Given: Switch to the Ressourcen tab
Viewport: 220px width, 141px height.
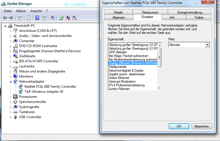Looking at the screenshot, I should [x=150, y=12].
